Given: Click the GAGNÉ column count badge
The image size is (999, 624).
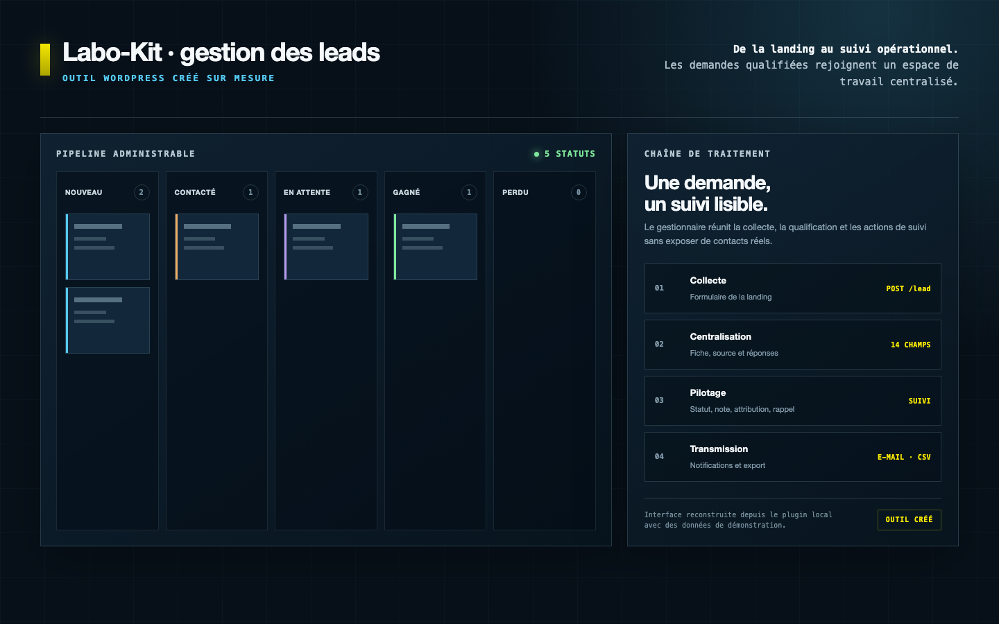Looking at the screenshot, I should (x=469, y=192).
